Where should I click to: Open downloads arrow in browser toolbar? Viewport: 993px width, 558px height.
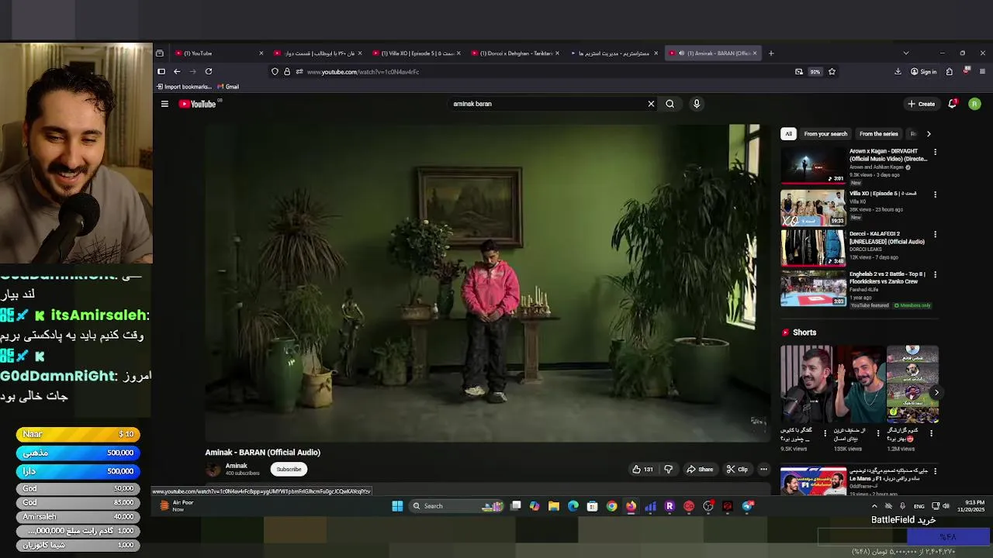898,71
